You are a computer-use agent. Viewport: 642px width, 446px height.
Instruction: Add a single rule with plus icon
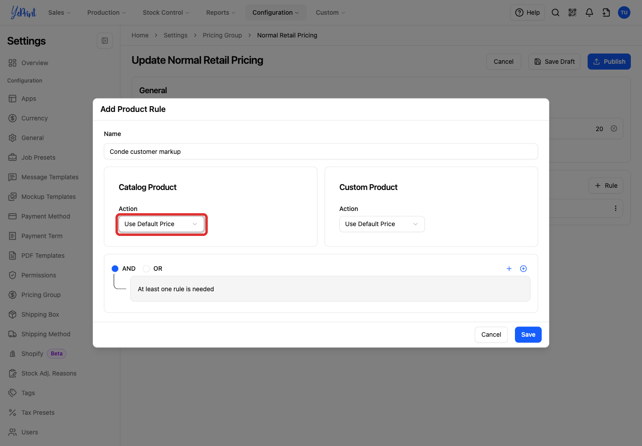click(509, 268)
